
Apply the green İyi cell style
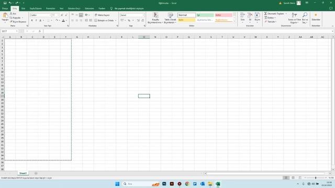205,15
